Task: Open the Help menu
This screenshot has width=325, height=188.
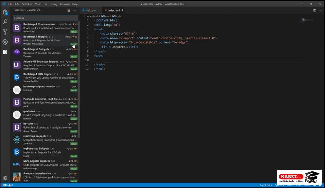Action: coord(75,4)
